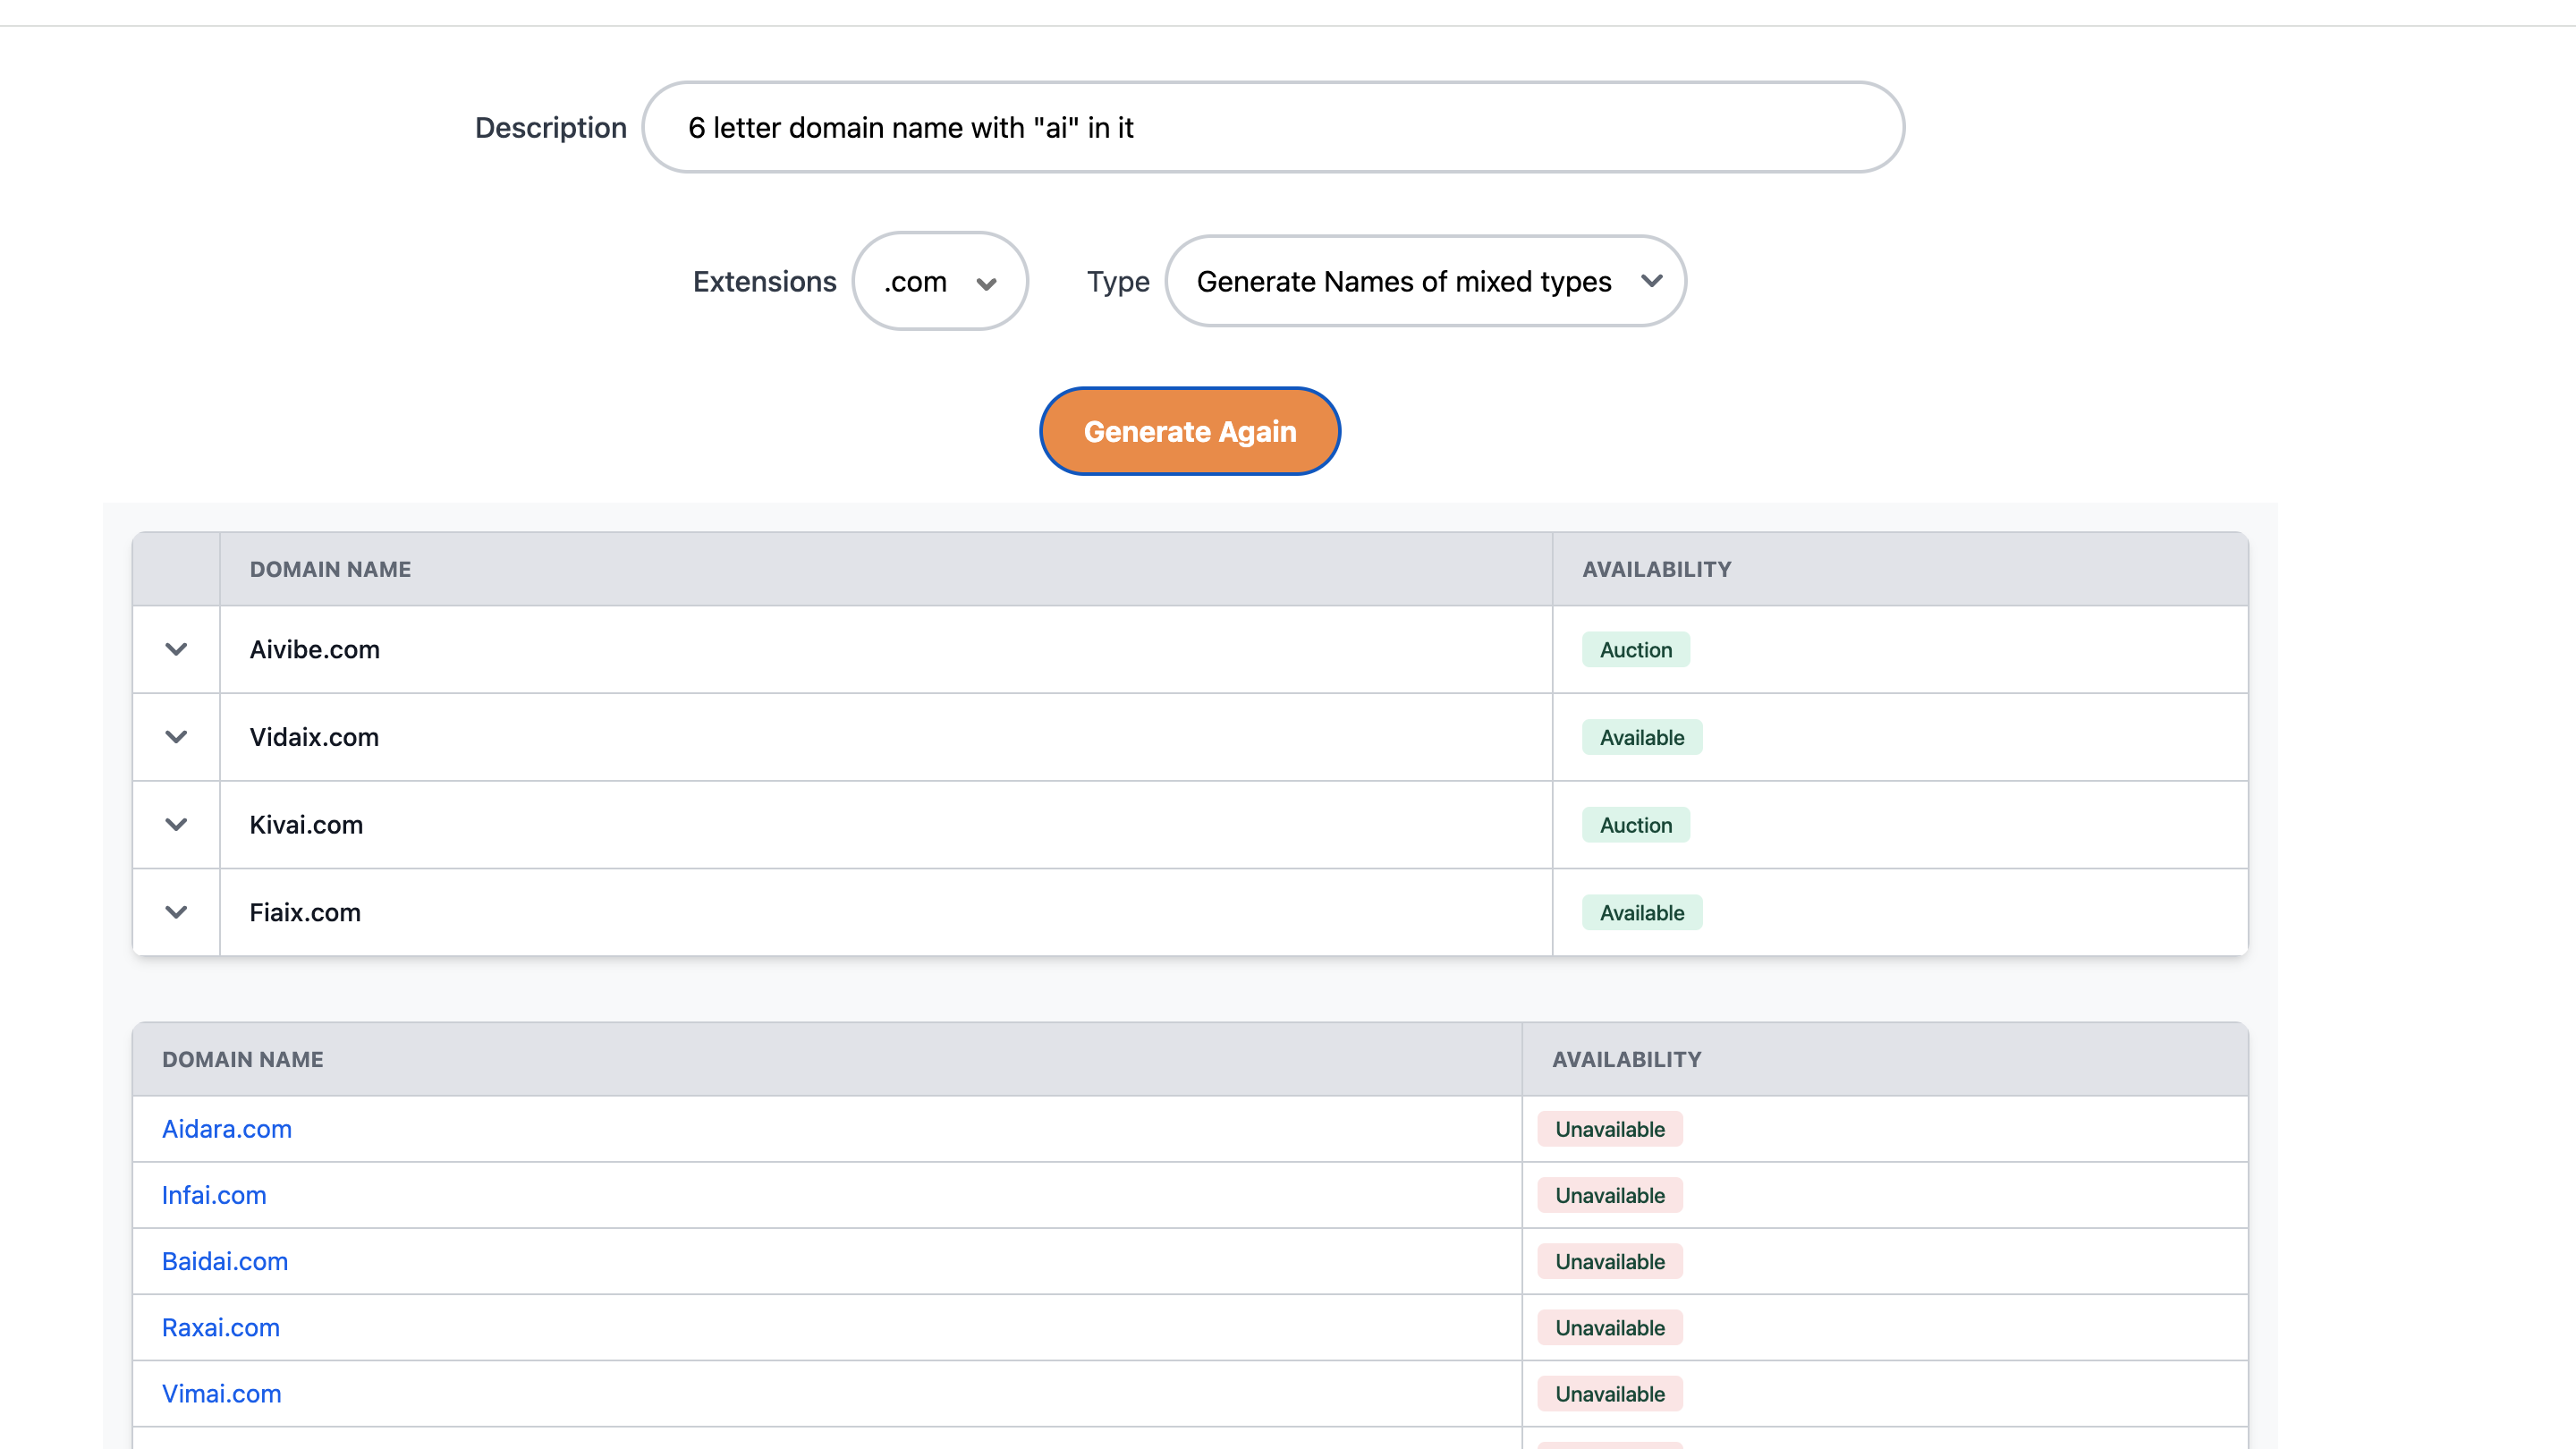Open the .com extensions dropdown
This screenshot has height=1449, width=2576.
pyautogui.click(x=939, y=282)
